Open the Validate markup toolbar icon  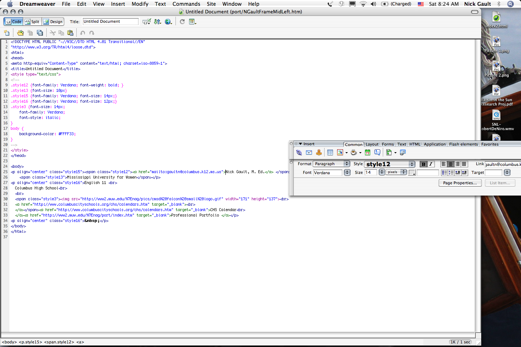[x=147, y=22]
